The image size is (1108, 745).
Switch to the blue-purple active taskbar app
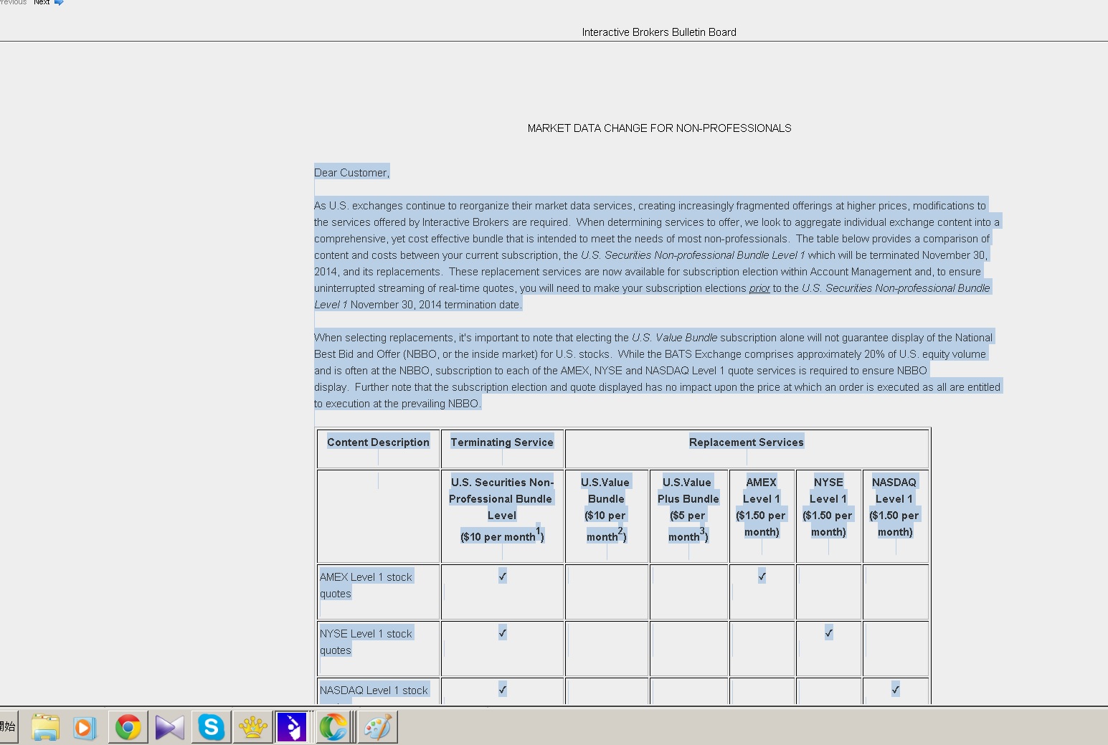[x=292, y=727]
